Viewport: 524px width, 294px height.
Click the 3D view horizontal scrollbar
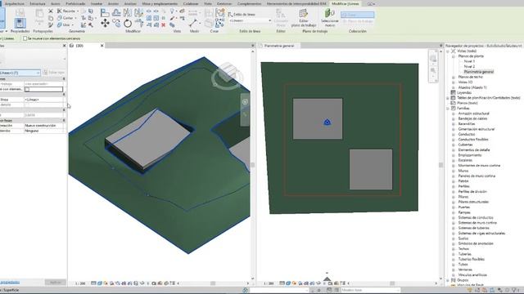[x=213, y=283]
